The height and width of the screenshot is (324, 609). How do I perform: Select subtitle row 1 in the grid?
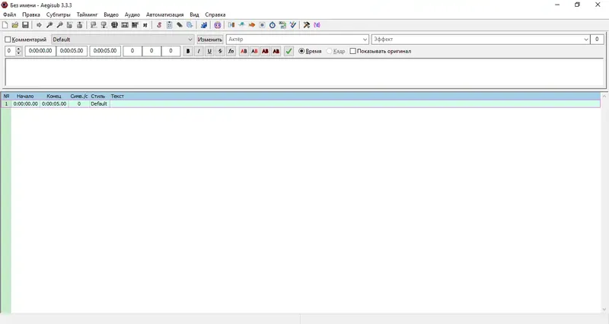[x=301, y=104]
